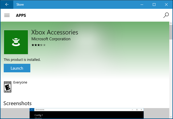Image resolution: width=173 pixels, height=119 pixels.
Task: Click the scrollbar down arrow
Action: point(171,117)
